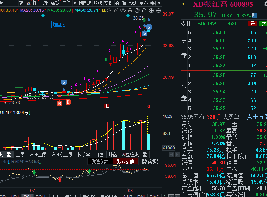
Task: Click the green 卖 sell button
Action: (x=263, y=23)
